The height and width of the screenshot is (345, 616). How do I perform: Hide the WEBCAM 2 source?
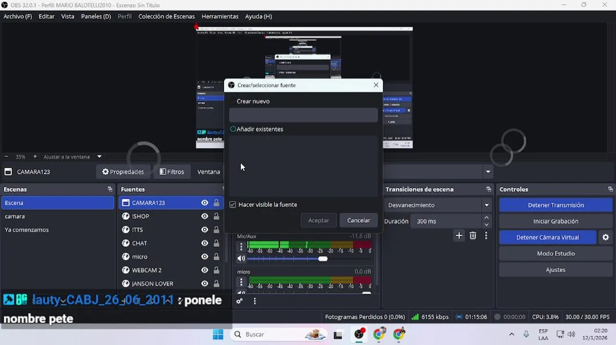tap(205, 270)
